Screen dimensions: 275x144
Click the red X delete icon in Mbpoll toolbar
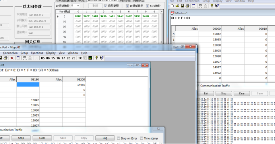pos(12,58)
